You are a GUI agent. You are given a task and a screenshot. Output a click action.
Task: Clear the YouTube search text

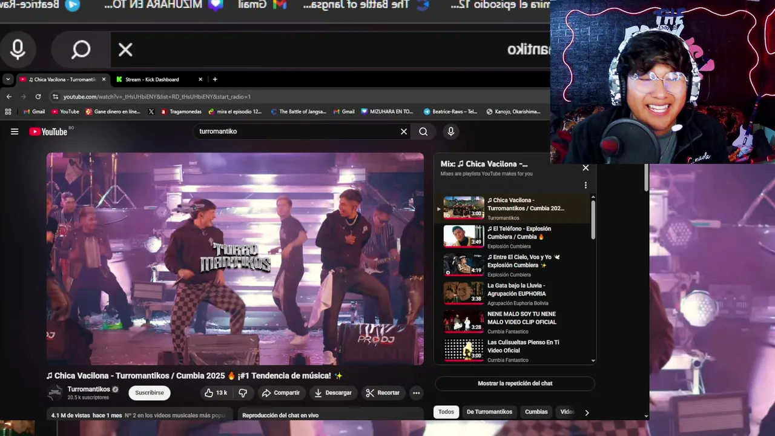(404, 131)
